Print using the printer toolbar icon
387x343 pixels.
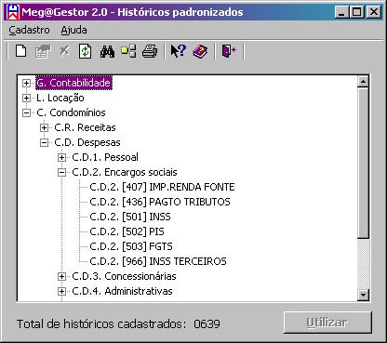[150, 51]
